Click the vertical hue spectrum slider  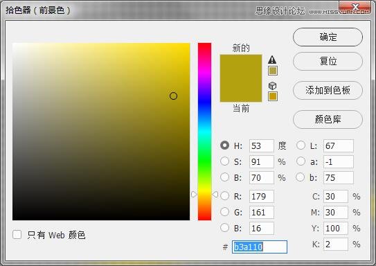[204, 132]
